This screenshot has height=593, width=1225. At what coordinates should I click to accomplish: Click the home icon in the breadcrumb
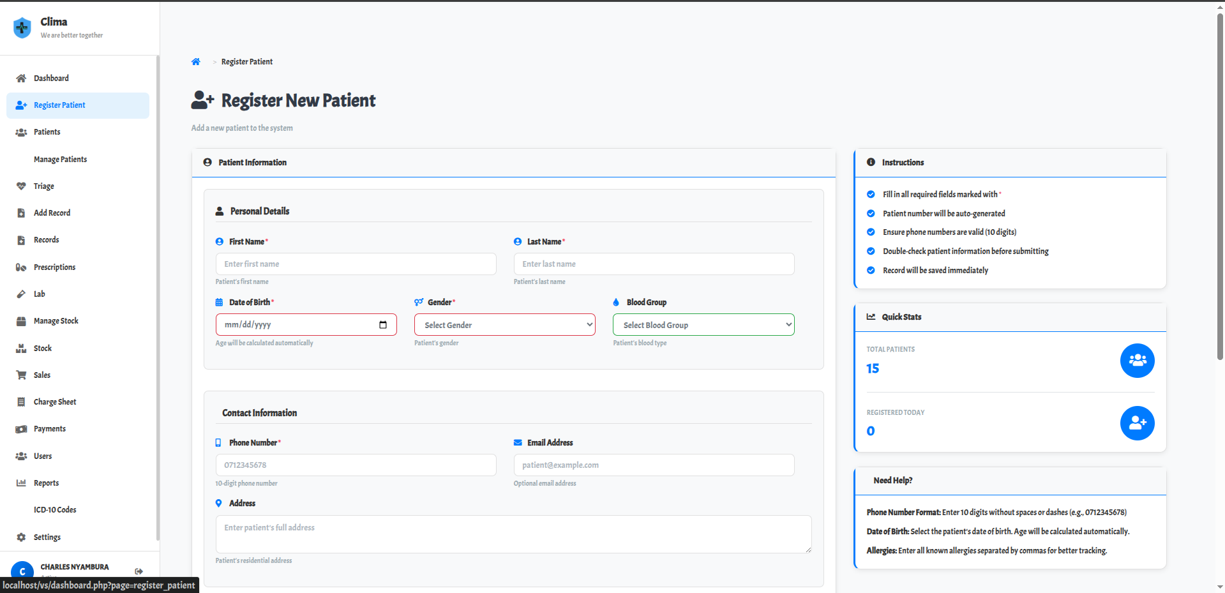pyautogui.click(x=196, y=61)
